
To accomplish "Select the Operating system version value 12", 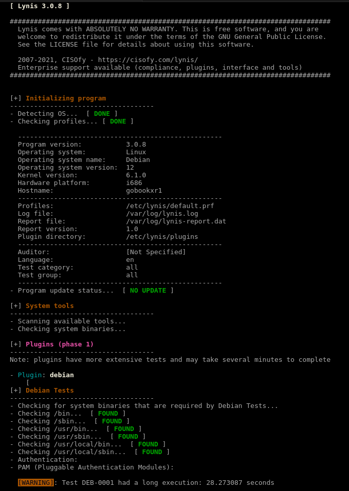I will pyautogui.click(x=130, y=168).
